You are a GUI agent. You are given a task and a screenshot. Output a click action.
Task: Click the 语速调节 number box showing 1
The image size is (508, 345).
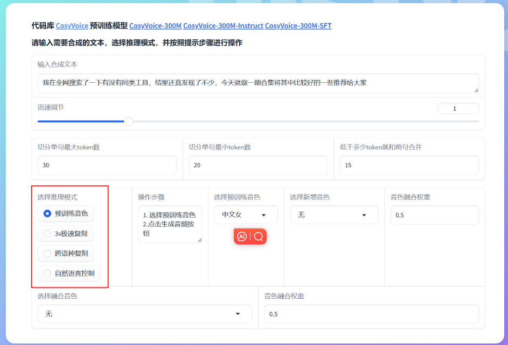click(x=458, y=109)
